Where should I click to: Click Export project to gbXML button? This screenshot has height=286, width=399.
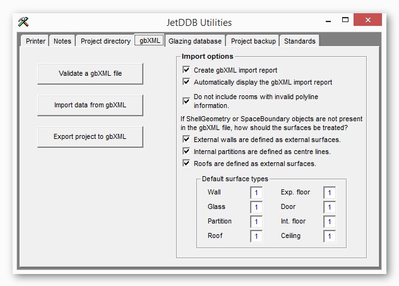click(x=90, y=136)
